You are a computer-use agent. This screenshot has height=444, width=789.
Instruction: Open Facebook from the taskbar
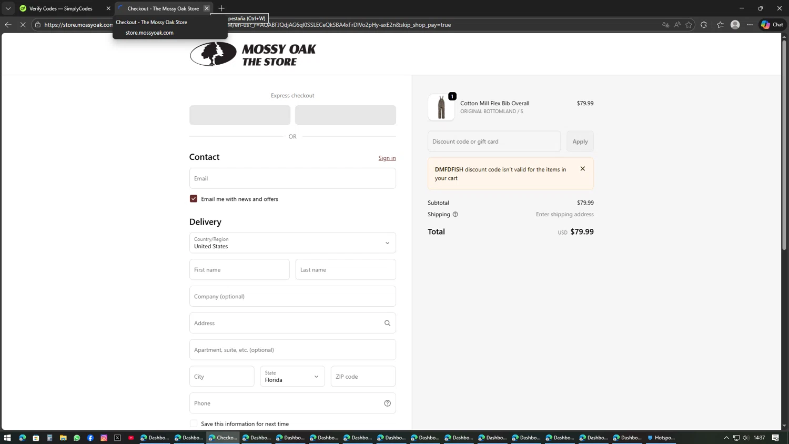click(x=90, y=438)
